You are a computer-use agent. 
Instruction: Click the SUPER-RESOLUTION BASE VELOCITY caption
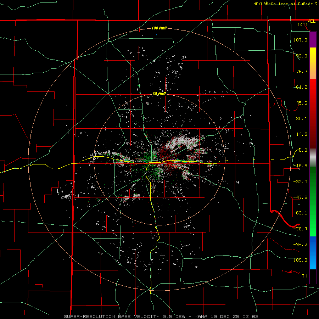click(x=112, y=317)
